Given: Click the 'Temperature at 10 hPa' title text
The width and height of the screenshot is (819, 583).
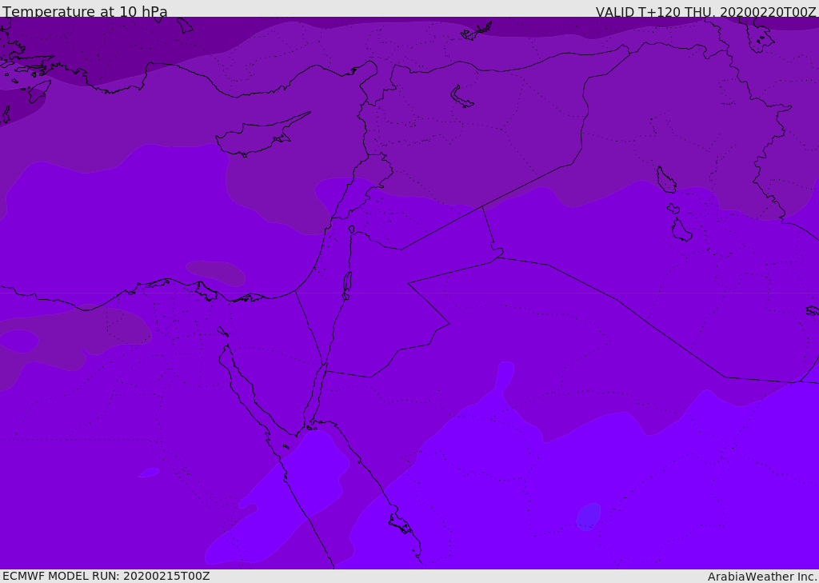Looking at the screenshot, I should (85, 11).
